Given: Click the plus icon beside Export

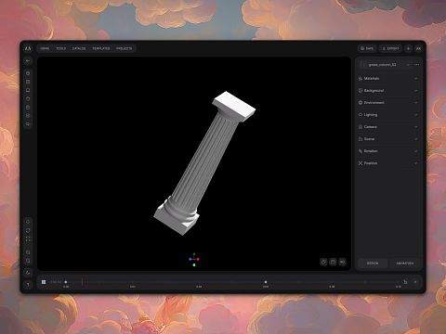Looking at the screenshot, I should click(408, 48).
